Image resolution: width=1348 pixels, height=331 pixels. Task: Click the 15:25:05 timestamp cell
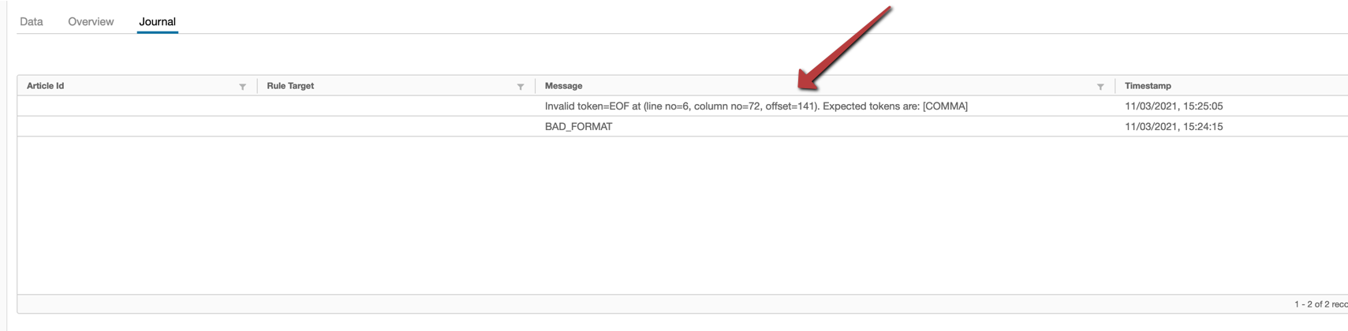[x=1174, y=106]
